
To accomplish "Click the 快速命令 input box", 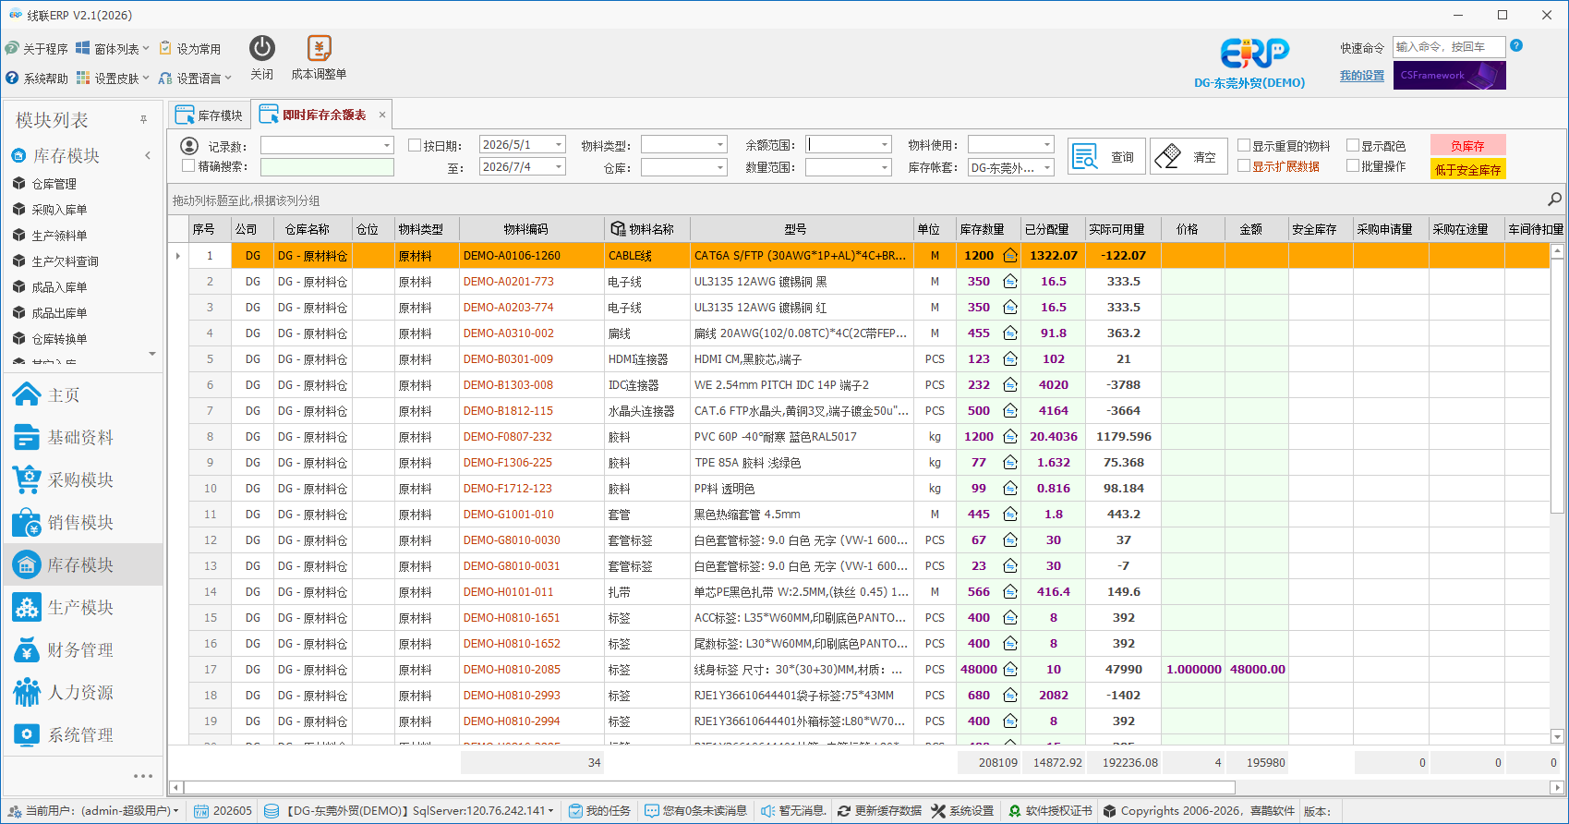I will 1449,46.
